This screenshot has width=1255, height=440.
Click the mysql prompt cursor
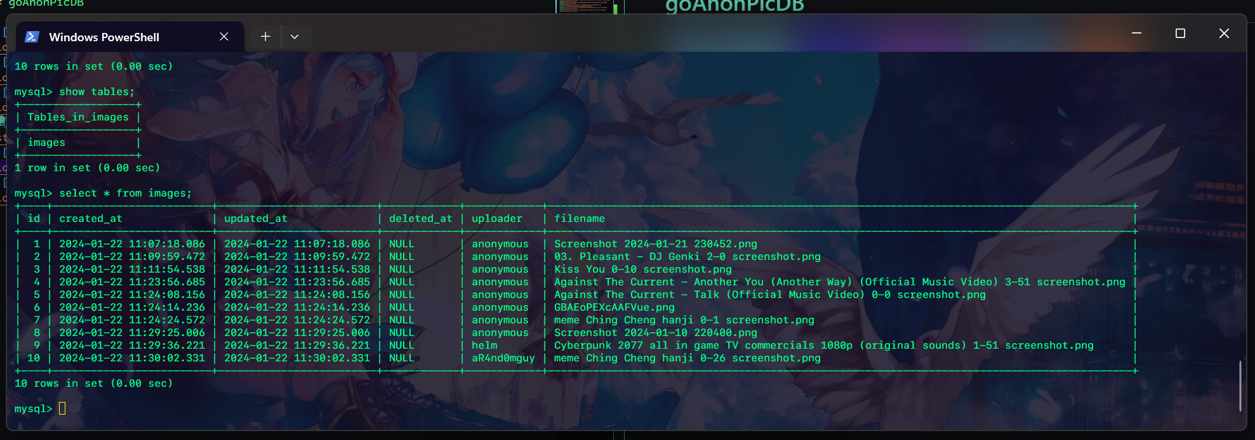62,408
